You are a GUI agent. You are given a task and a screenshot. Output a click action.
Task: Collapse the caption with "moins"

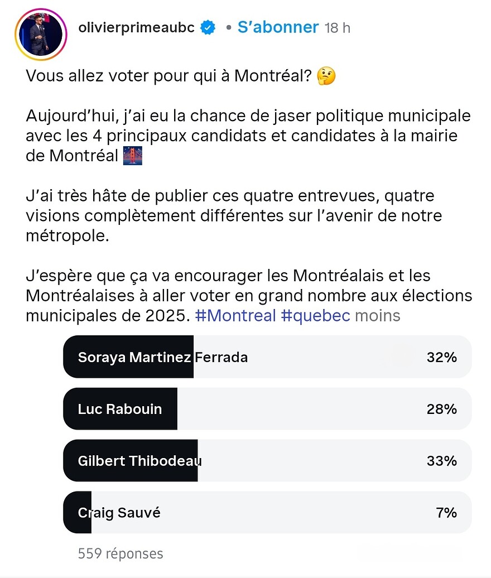pyautogui.click(x=378, y=316)
